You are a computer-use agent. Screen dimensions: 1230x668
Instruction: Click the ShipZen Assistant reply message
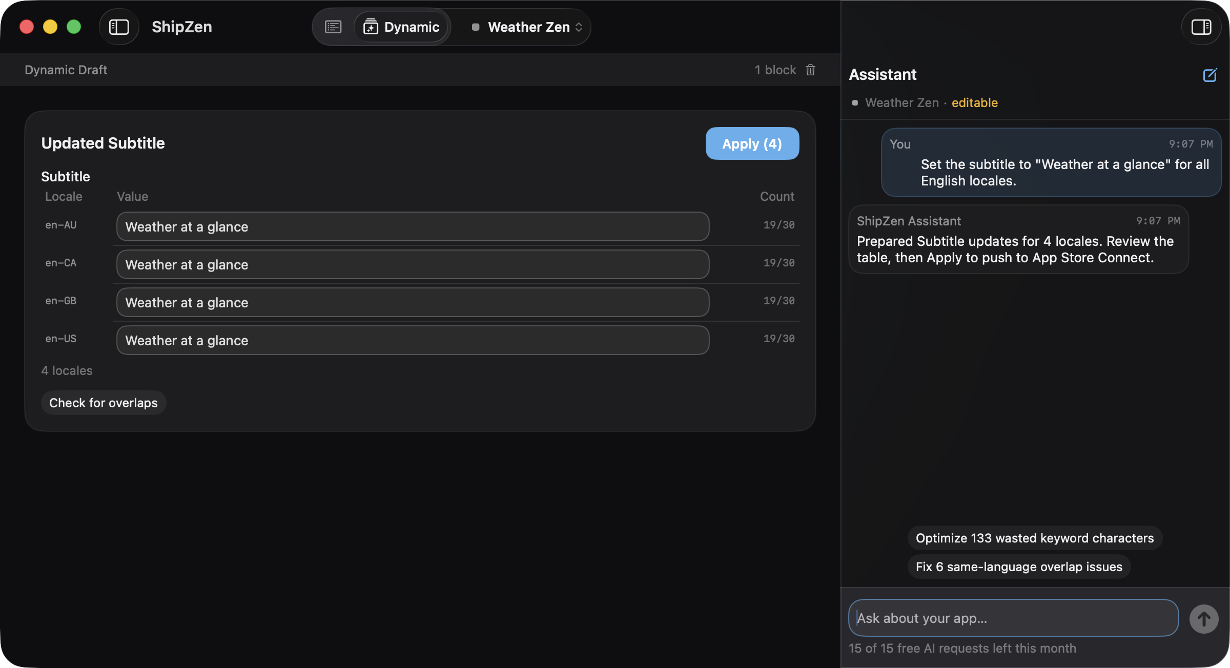tap(1018, 239)
